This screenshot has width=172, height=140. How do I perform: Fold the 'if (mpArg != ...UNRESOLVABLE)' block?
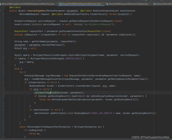tap(4, 58)
